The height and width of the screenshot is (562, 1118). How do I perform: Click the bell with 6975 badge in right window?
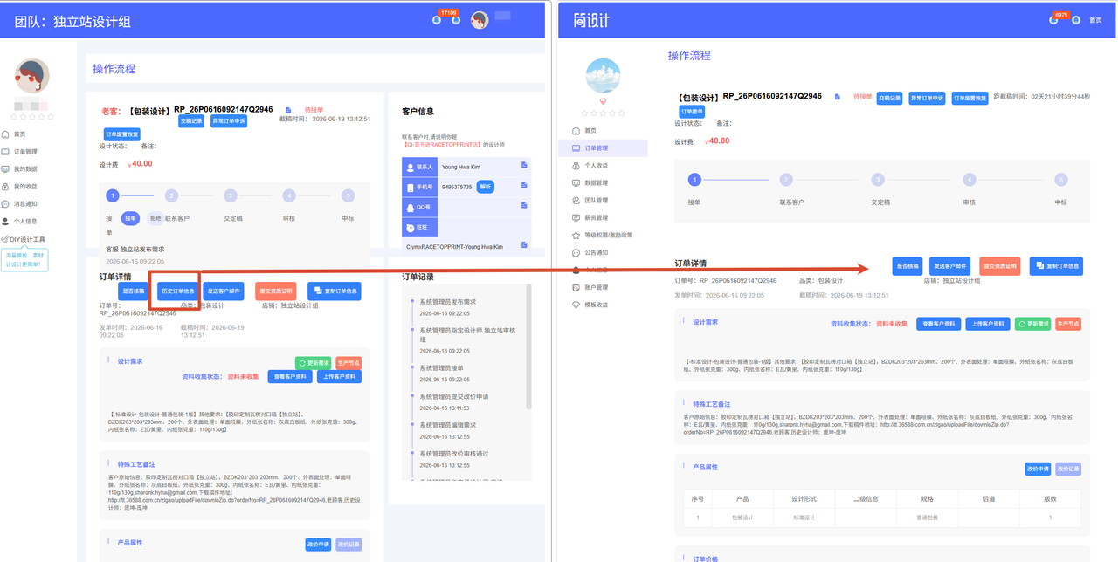coord(1053,20)
